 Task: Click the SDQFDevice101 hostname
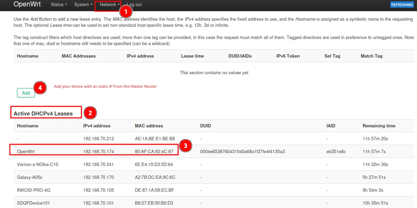33,203
